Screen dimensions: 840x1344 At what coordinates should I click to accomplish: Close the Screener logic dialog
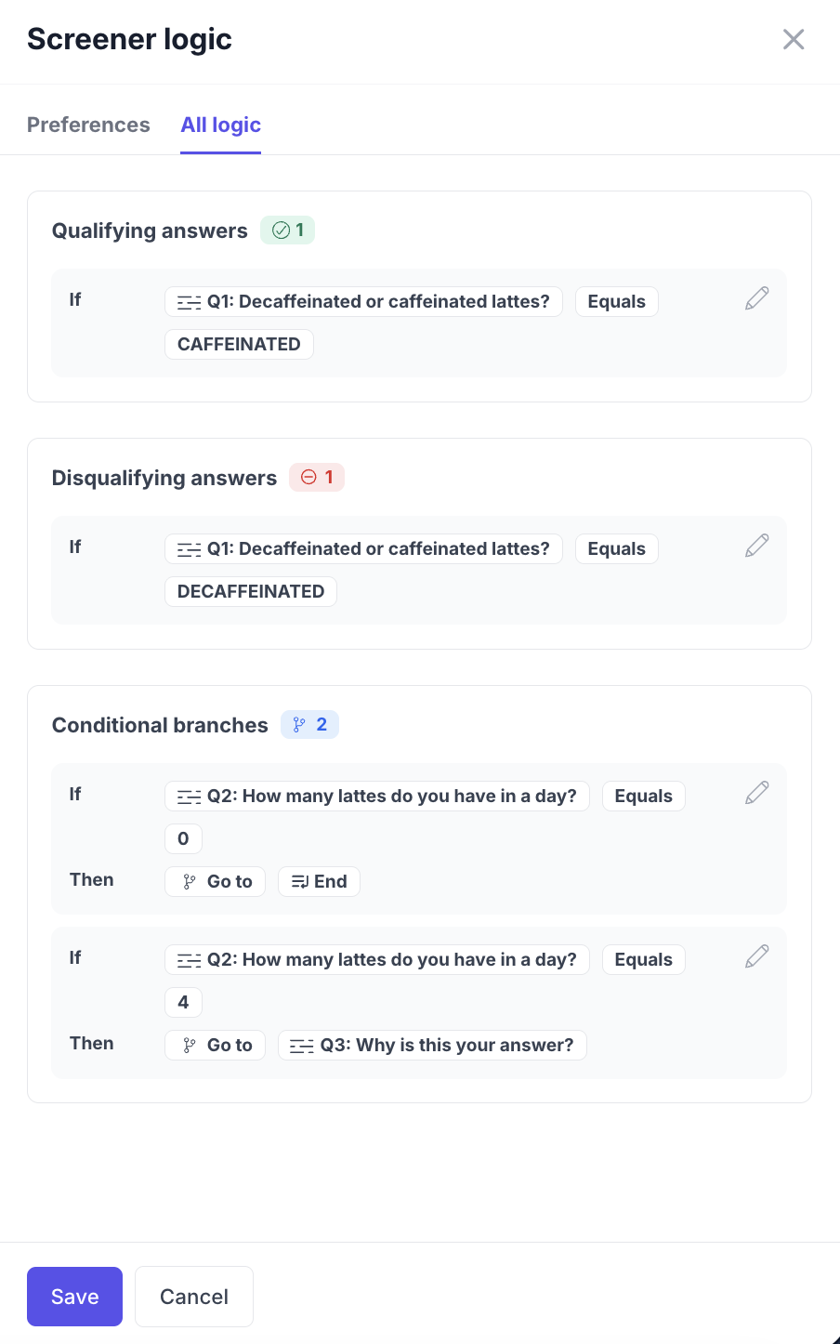(x=794, y=39)
